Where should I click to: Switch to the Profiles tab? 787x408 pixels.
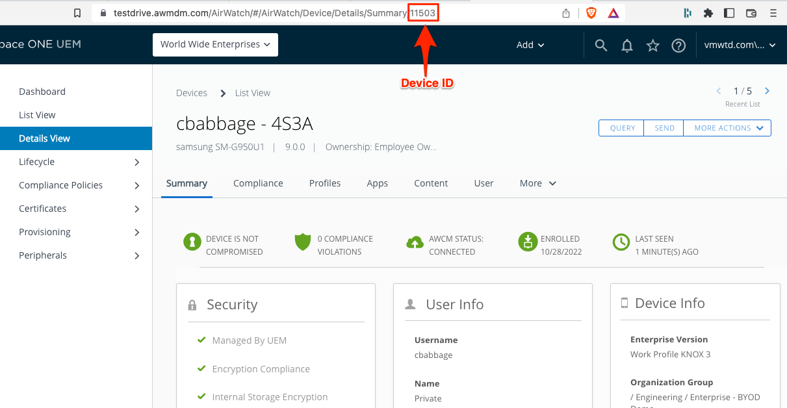pos(325,183)
